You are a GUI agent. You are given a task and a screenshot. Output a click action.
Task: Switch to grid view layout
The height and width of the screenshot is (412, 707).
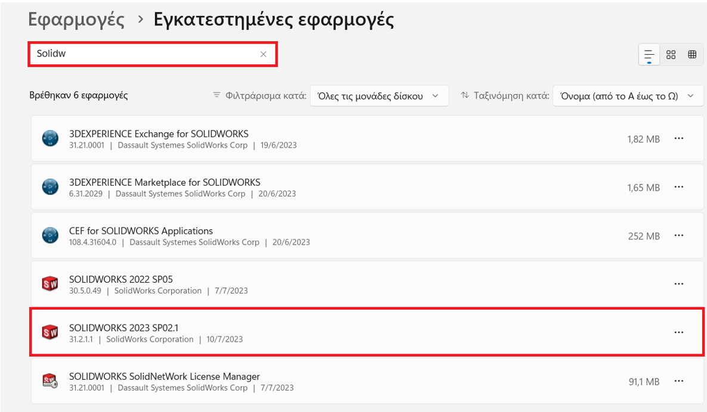(x=671, y=55)
